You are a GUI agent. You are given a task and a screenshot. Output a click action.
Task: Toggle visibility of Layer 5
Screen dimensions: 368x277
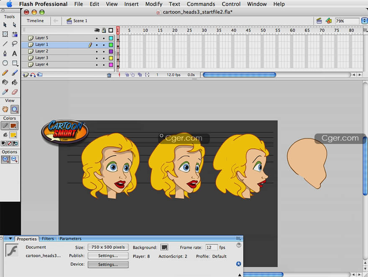click(97, 38)
